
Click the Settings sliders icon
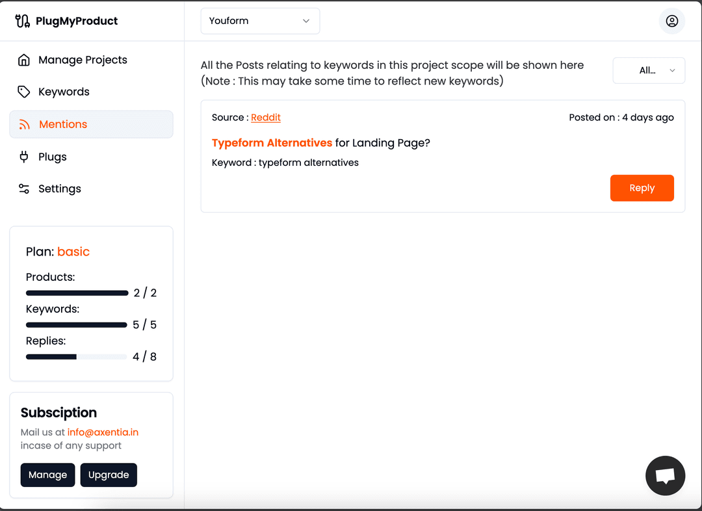pyautogui.click(x=24, y=189)
